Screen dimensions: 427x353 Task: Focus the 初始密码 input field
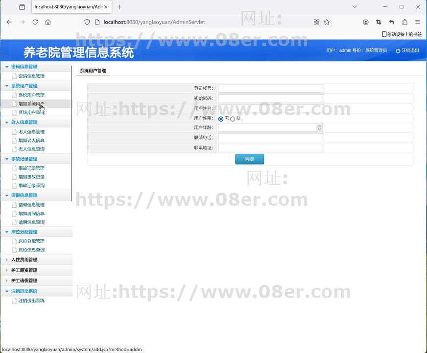(271, 99)
